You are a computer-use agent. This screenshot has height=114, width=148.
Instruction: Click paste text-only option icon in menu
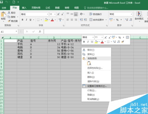[89, 63]
